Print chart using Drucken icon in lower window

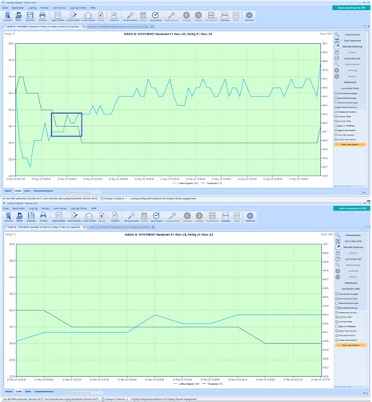pos(43,217)
